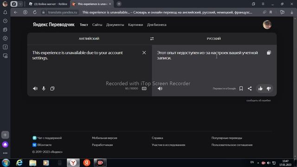
Task: Open iTop Screen Recorder taskbar icon
Action: [x=100, y=163]
